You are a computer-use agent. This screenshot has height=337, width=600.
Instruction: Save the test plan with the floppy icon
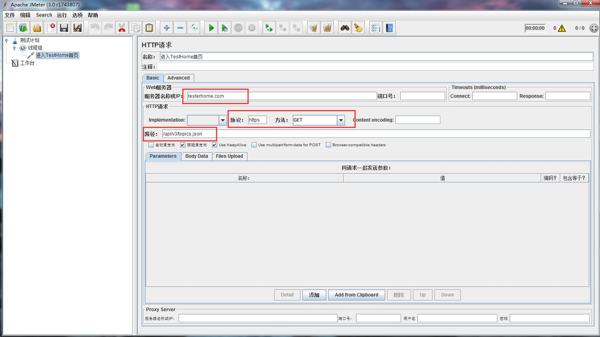click(x=64, y=28)
